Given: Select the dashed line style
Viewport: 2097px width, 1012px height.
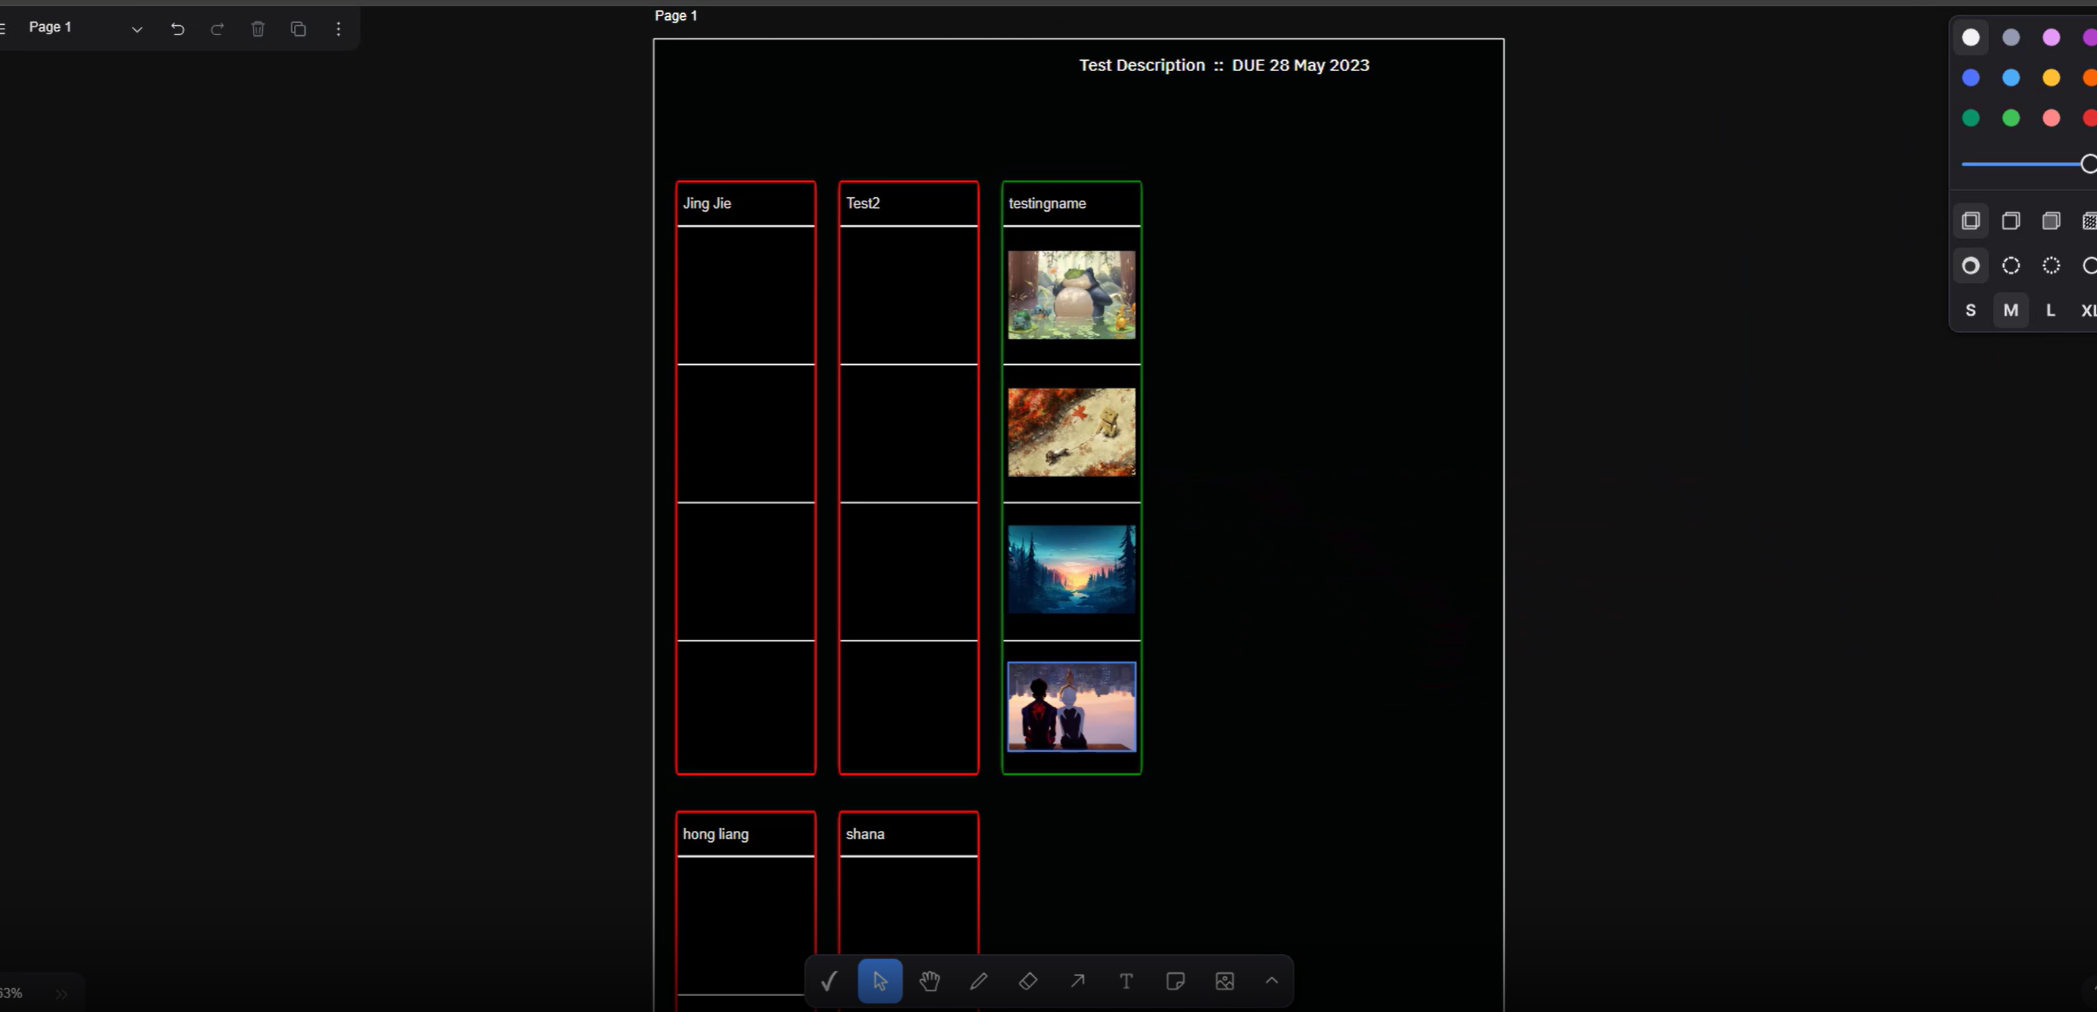Looking at the screenshot, I should (2010, 265).
